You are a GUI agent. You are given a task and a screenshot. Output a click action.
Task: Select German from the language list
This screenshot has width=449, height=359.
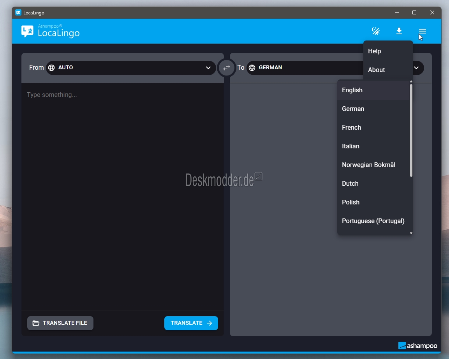373,109
